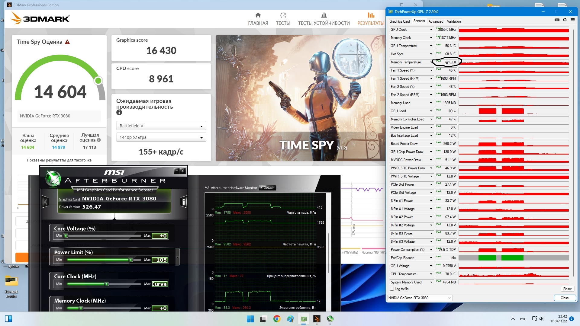Open 1440p Ультра resolution dropdown
Screen dimensions: 580x326
(x=161, y=137)
